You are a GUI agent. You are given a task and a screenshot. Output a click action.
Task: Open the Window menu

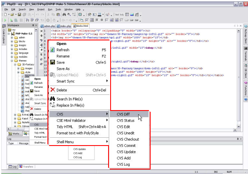point(68,9)
